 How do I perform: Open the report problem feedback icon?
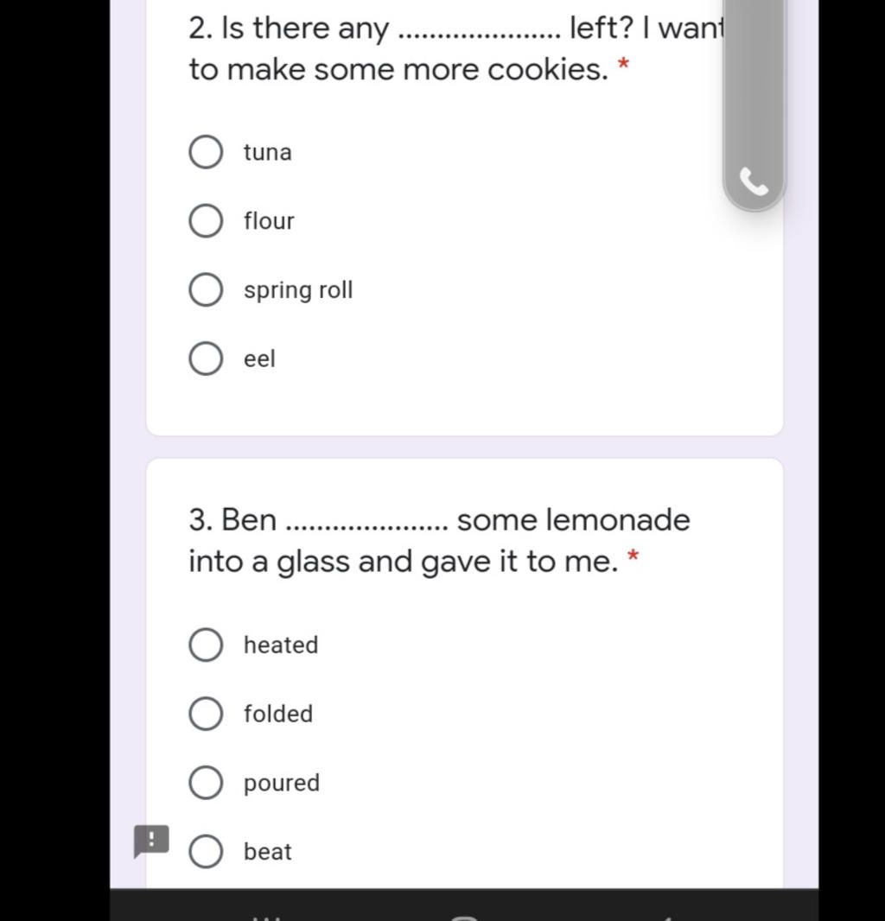tap(151, 841)
